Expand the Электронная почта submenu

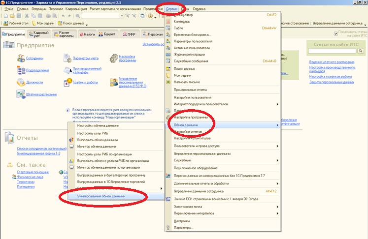(x=277, y=207)
